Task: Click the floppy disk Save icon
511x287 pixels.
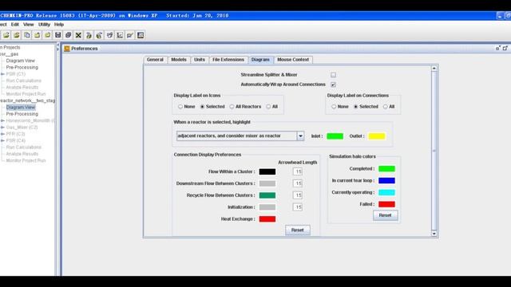Action: click(x=58, y=35)
